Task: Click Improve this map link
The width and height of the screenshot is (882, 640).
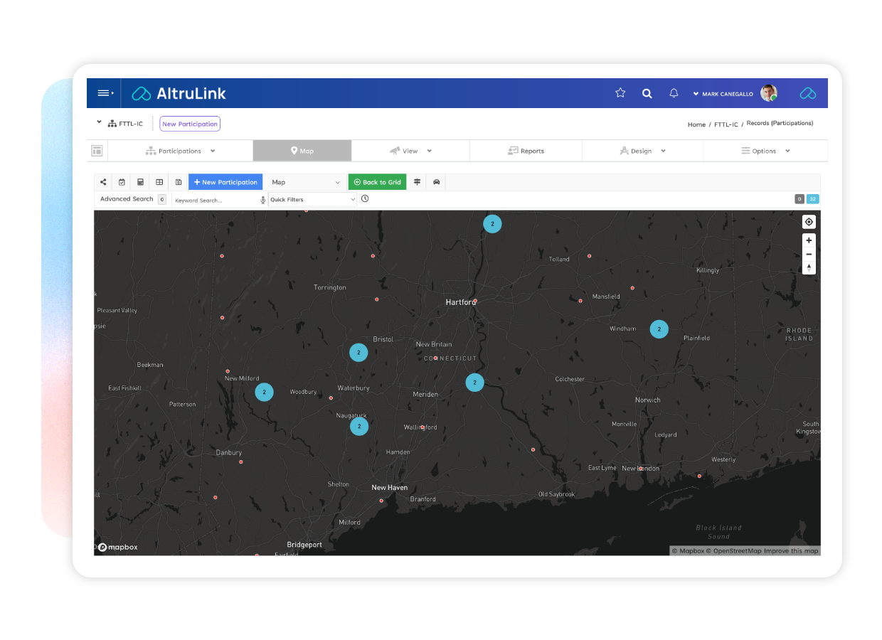Action: pyautogui.click(x=792, y=551)
